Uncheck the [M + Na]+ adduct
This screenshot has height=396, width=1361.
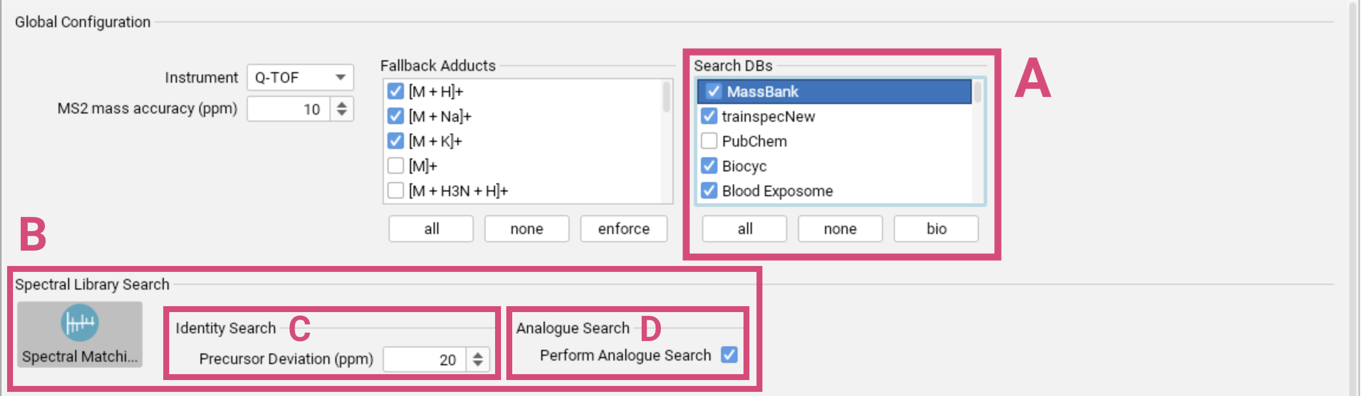396,116
